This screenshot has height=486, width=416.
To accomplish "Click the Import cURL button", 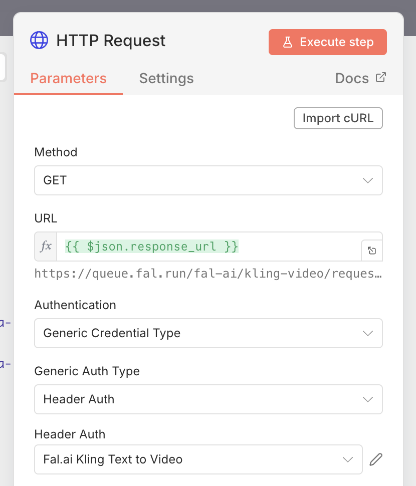I will click(338, 118).
